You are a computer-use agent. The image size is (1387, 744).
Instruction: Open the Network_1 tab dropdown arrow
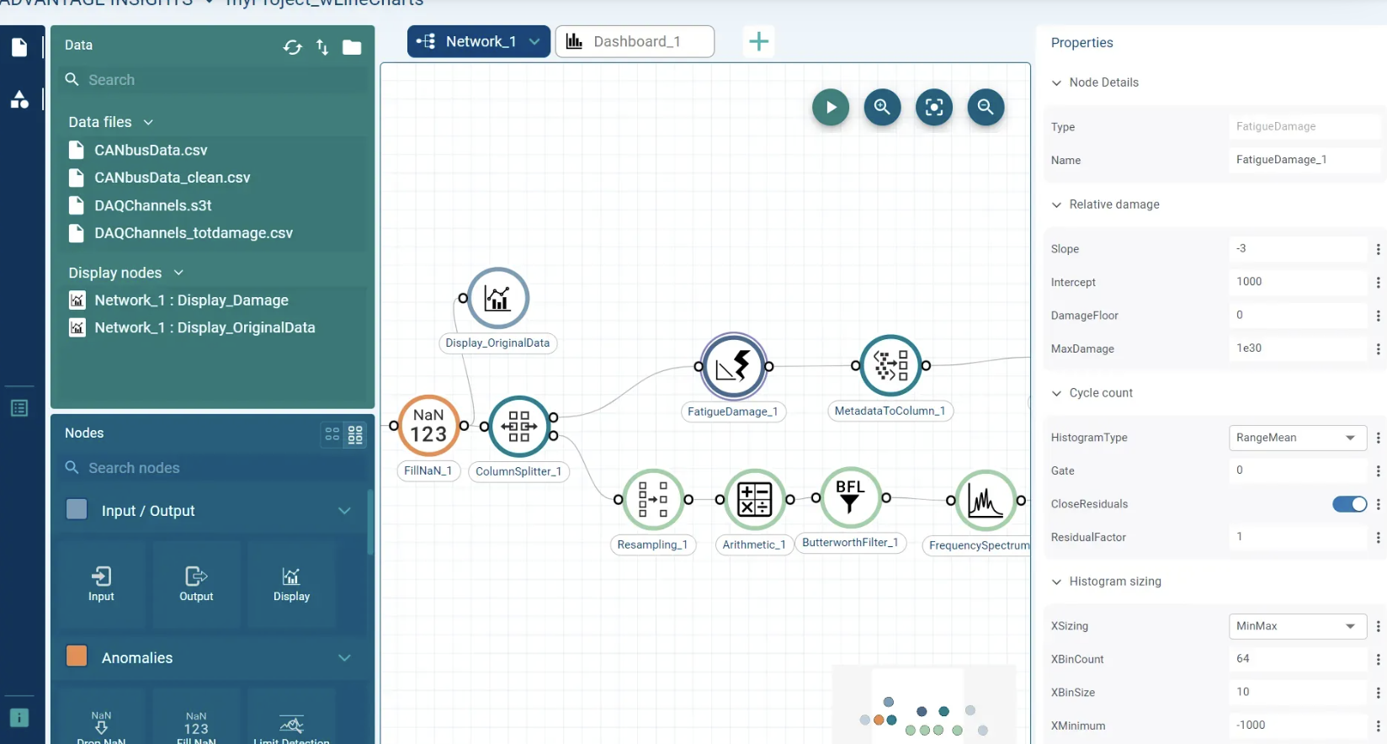pos(534,41)
